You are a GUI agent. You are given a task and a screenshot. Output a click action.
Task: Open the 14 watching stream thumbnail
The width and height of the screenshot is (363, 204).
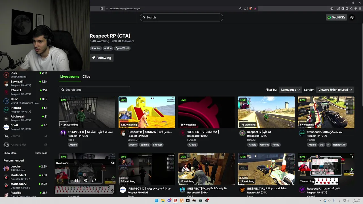266,169
